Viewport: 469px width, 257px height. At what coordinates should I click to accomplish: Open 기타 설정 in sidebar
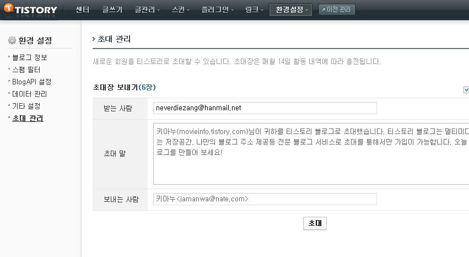click(26, 106)
